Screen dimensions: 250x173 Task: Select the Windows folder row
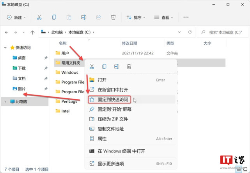click(x=69, y=72)
